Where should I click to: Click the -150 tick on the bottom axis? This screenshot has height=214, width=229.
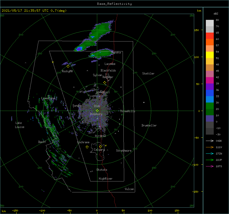click(15, 210)
